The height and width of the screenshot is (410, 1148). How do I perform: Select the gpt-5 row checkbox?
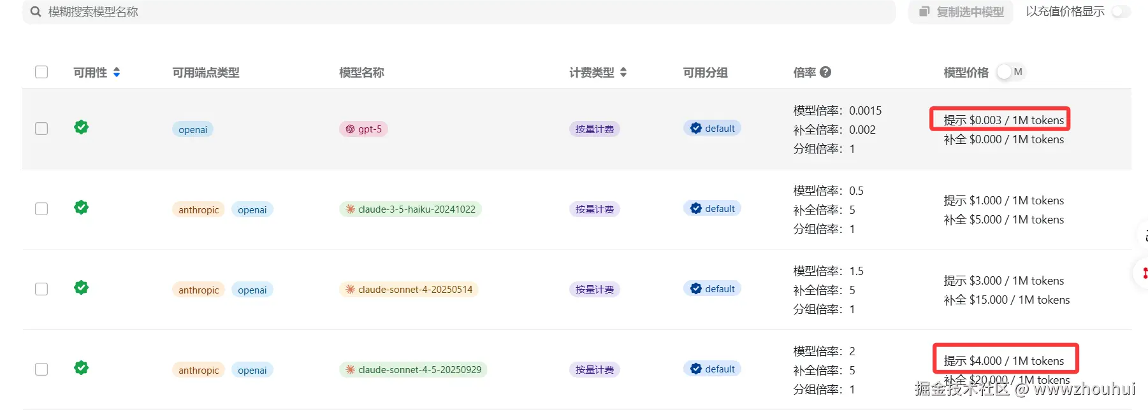click(41, 129)
